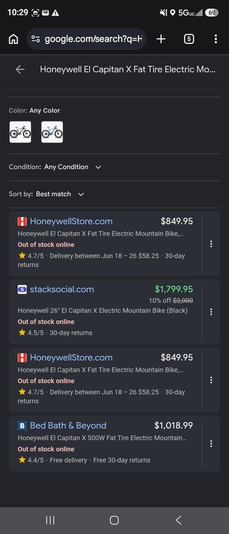Tap the Android home navigation button
Viewport: 229px width, 534px height.
pyautogui.click(x=114, y=520)
